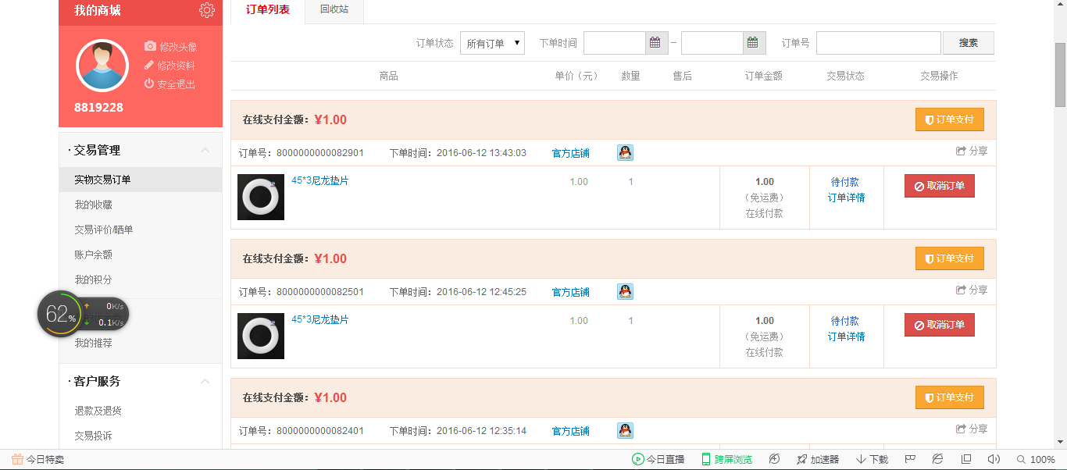The image size is (1067, 470).
Task: Click scrollbar down arrow at page bottom
Action: tap(1061, 443)
